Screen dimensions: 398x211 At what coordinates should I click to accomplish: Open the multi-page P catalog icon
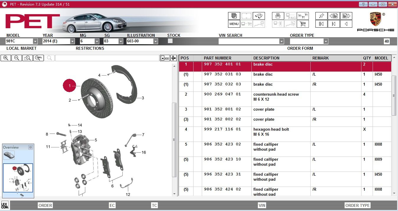click(x=234, y=16)
